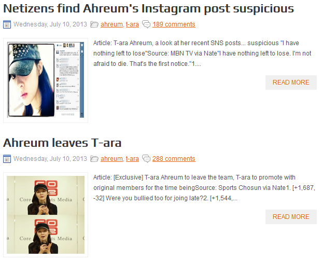Click READ MORE for the Ahreum leaves T-ara article

point(291,217)
